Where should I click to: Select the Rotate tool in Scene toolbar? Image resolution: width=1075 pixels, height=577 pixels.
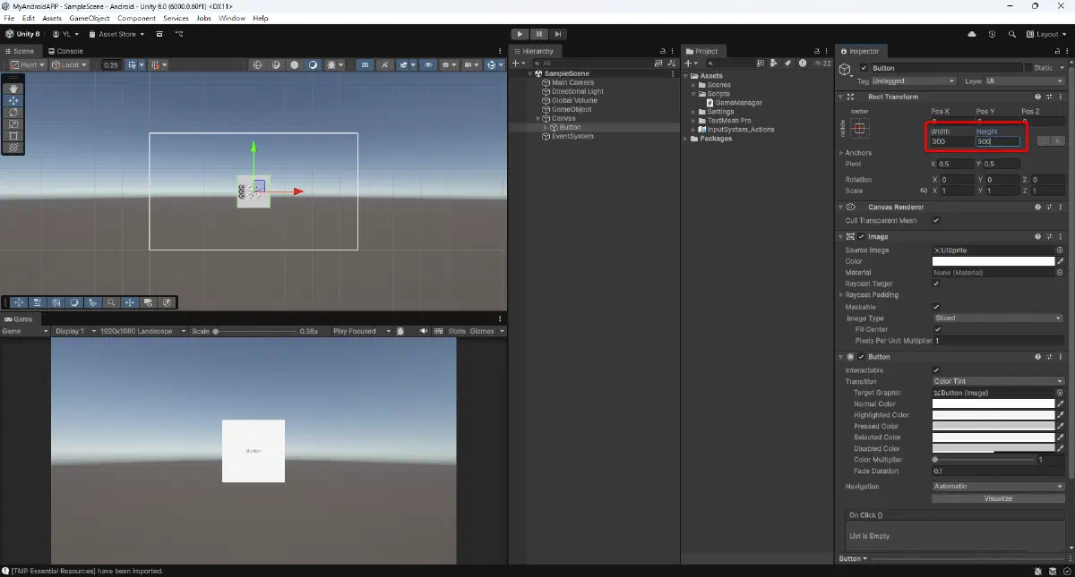coord(13,113)
